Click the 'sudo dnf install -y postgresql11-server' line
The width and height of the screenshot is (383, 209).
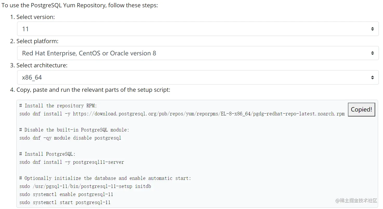72,162
